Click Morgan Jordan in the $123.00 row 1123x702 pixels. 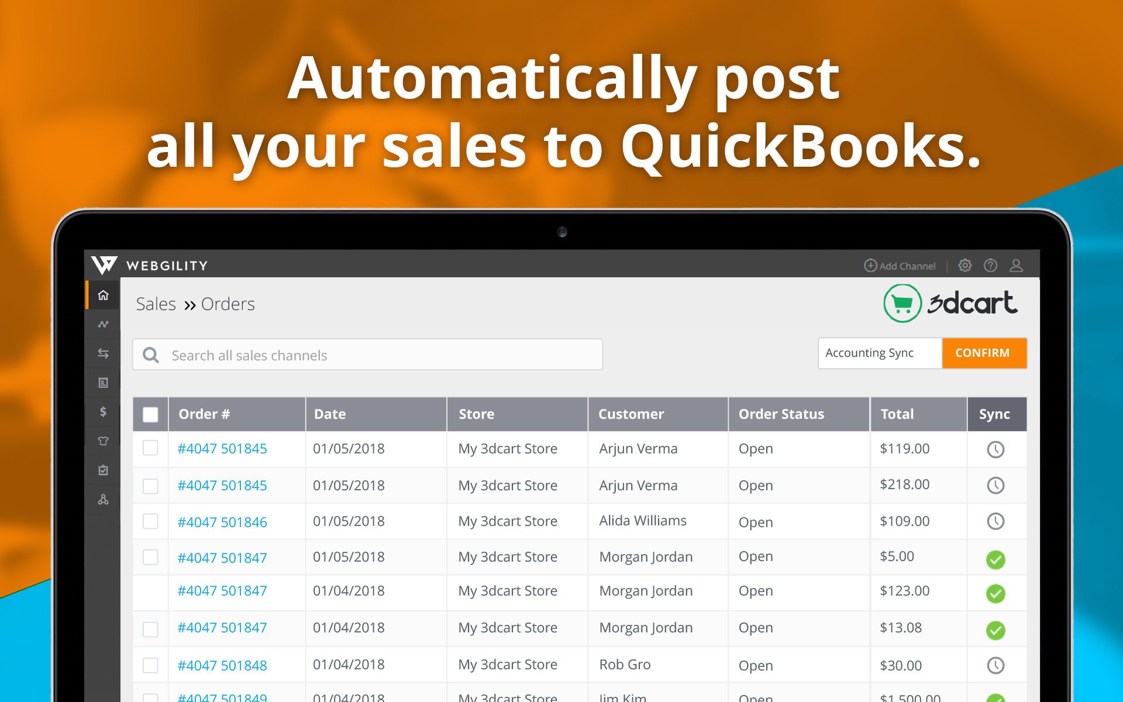pyautogui.click(x=646, y=591)
